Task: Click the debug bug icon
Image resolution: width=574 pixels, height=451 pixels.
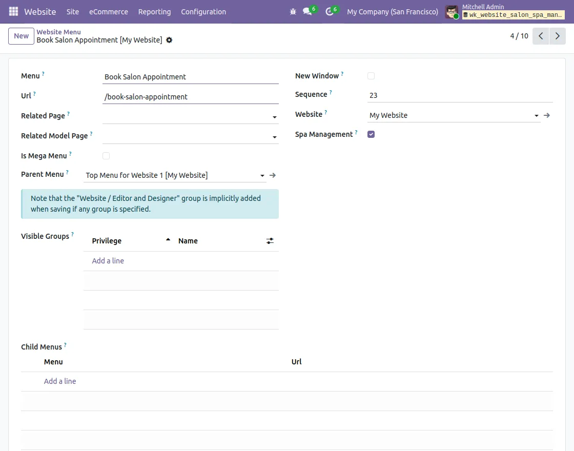Action: pos(293,12)
